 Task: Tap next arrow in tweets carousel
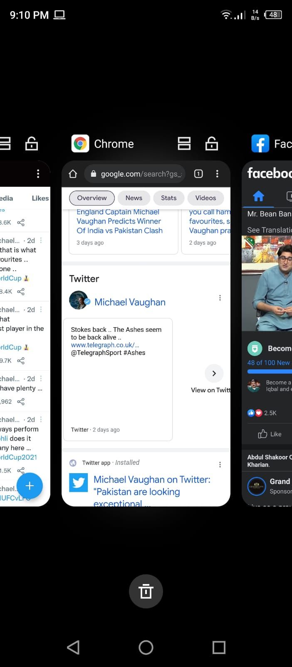pyautogui.click(x=214, y=374)
